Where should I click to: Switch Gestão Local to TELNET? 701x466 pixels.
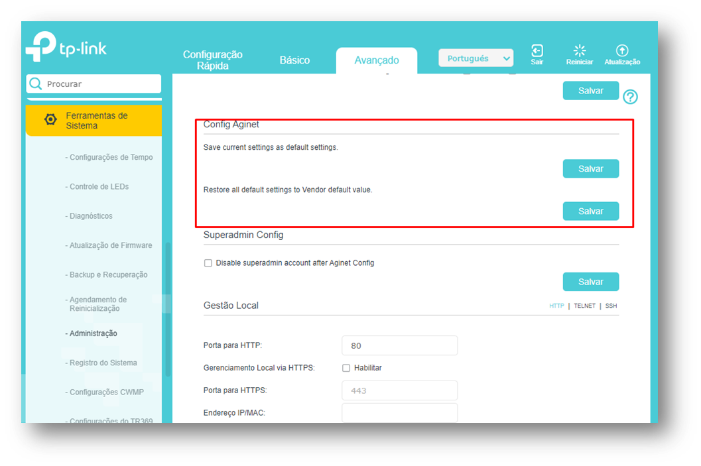click(x=584, y=306)
